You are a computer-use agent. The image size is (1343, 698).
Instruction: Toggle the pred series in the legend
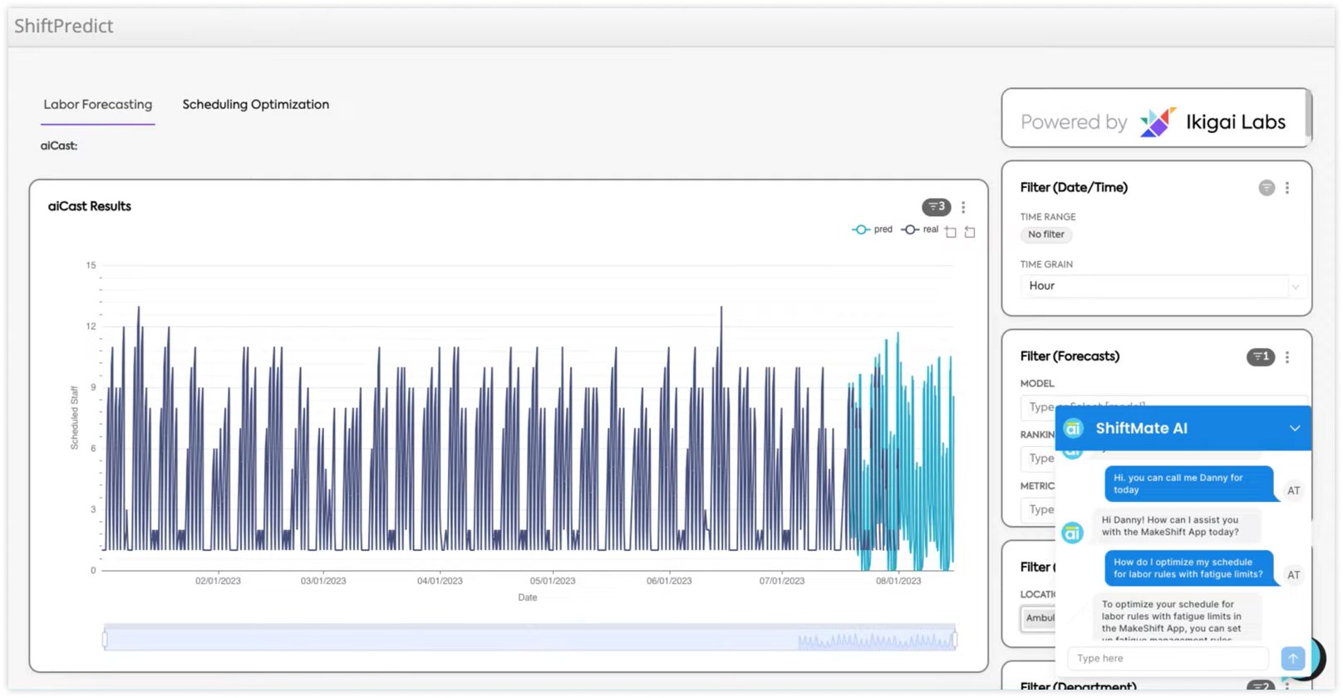tap(873, 229)
